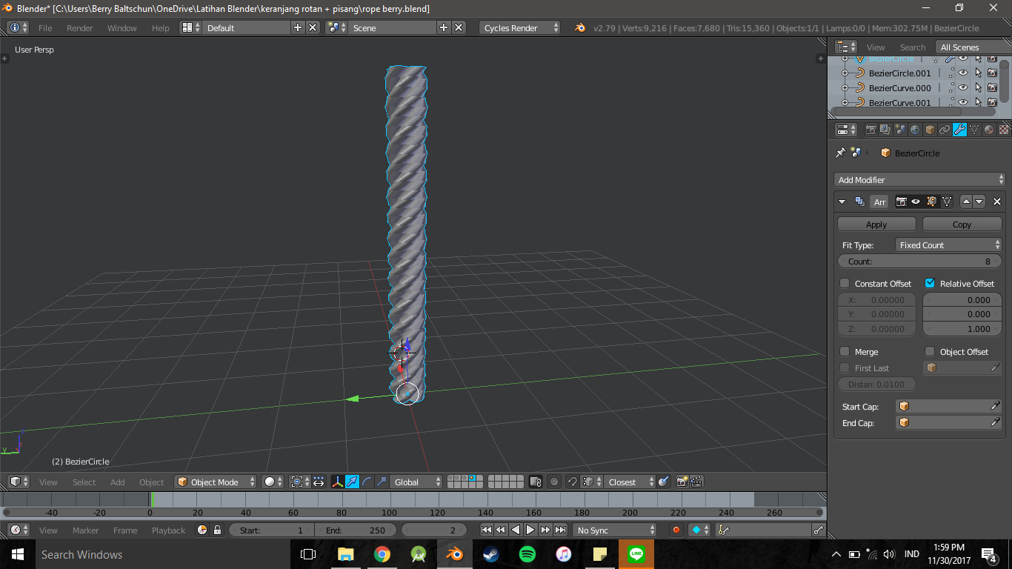This screenshot has width=1012, height=569.
Task: Open the Cycles Render engine dropdown
Action: click(520, 27)
